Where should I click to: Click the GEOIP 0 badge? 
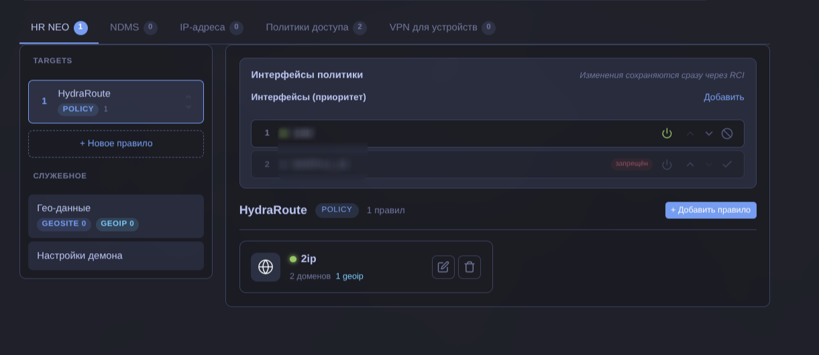[x=117, y=224]
